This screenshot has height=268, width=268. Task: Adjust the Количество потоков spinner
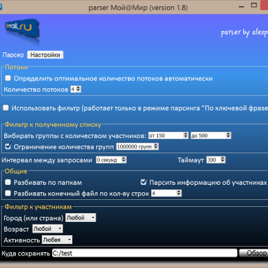click(78, 89)
